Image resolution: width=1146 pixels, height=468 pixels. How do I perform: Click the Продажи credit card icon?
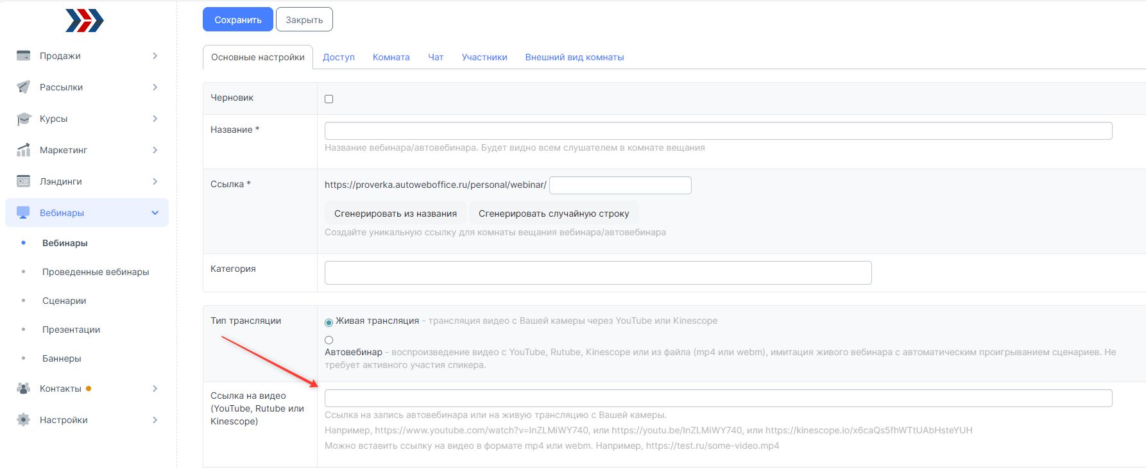coord(24,56)
